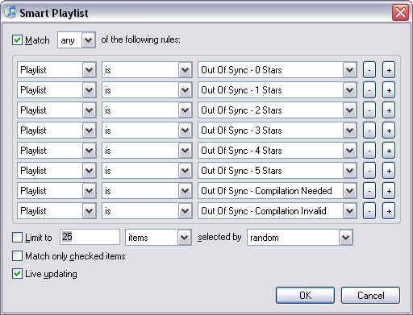This screenshot has height=315, width=413.
Task: Remove the 'Out Of Sync - 4 Stars' rule
Action: [369, 151]
